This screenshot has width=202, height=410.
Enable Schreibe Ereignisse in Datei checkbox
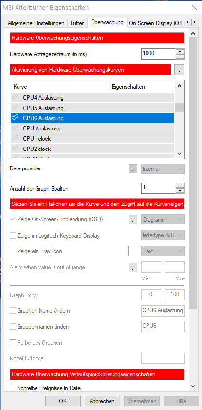[x=13, y=388]
